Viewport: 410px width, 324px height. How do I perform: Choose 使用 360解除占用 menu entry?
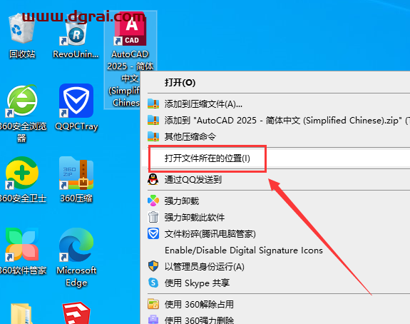coord(276,304)
